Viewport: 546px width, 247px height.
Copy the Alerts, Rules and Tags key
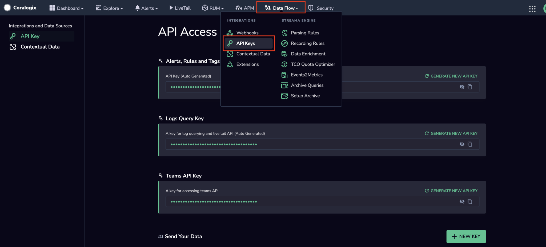click(470, 87)
